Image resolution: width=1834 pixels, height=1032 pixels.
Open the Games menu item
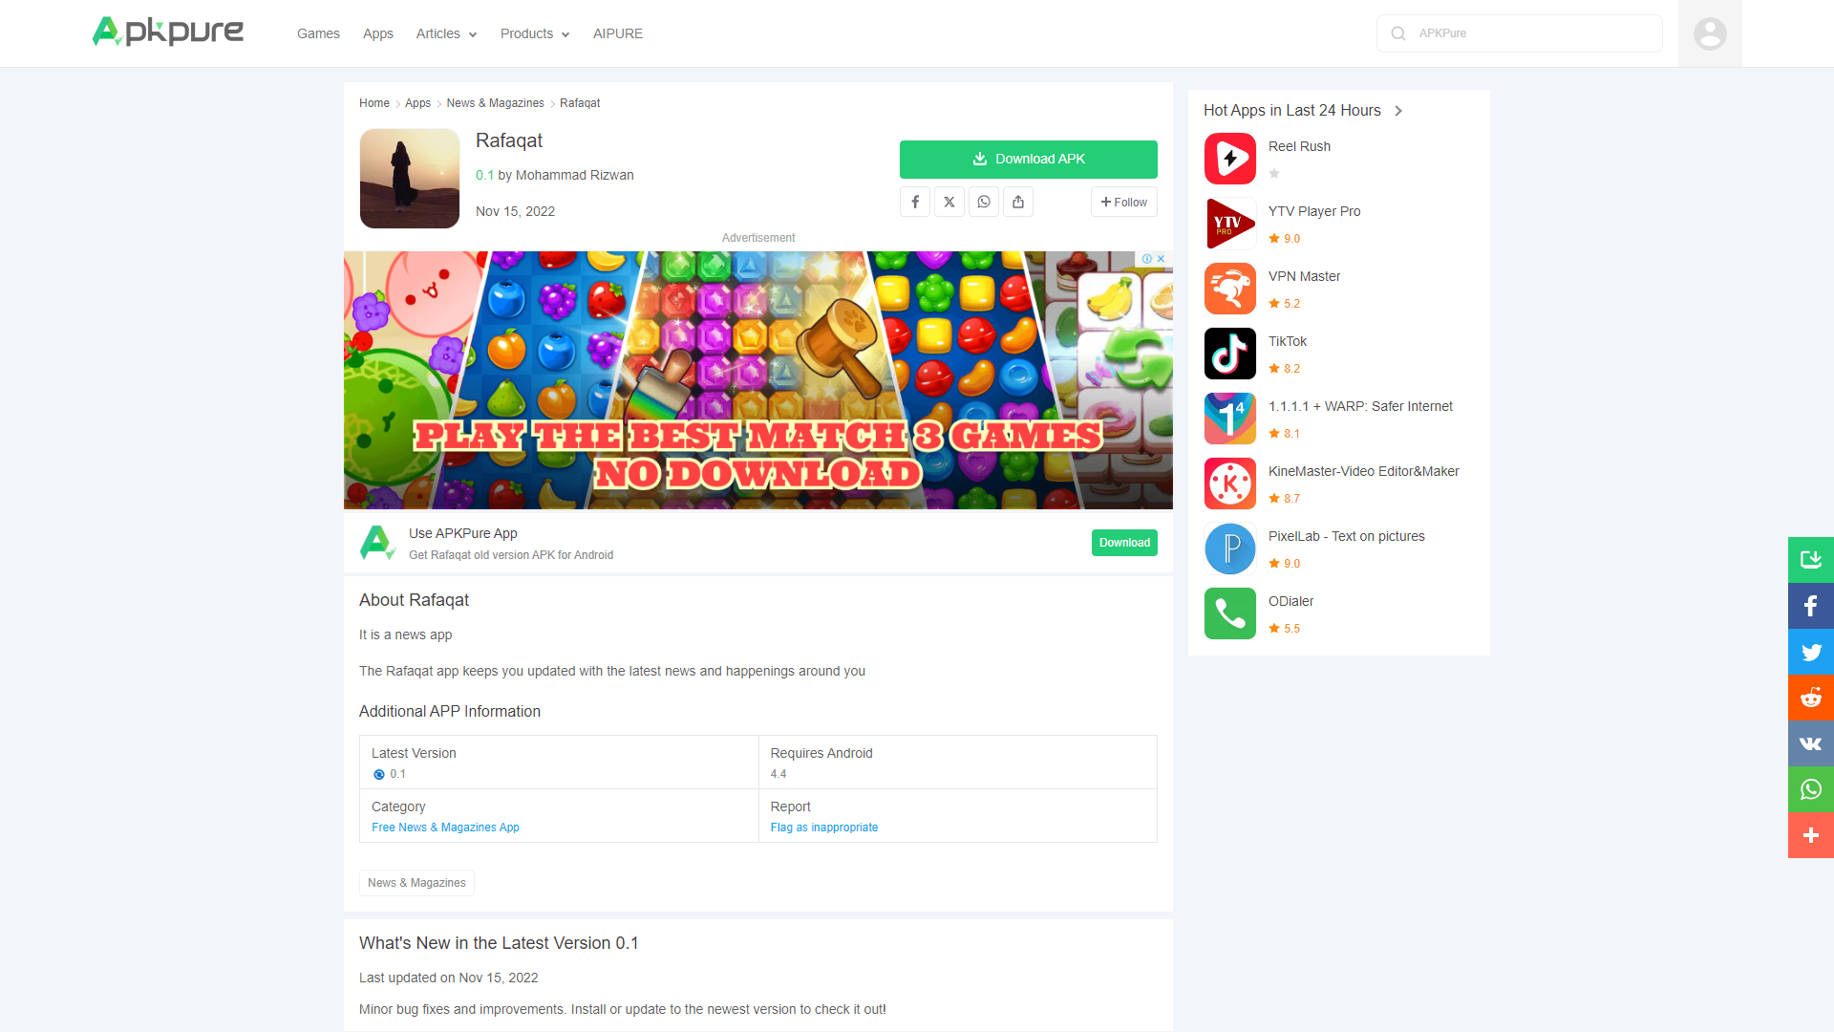[x=318, y=33]
